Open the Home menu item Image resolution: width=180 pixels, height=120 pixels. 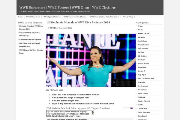point(20,17)
